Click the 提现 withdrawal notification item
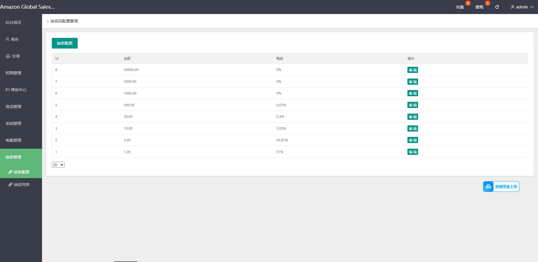 pos(479,7)
